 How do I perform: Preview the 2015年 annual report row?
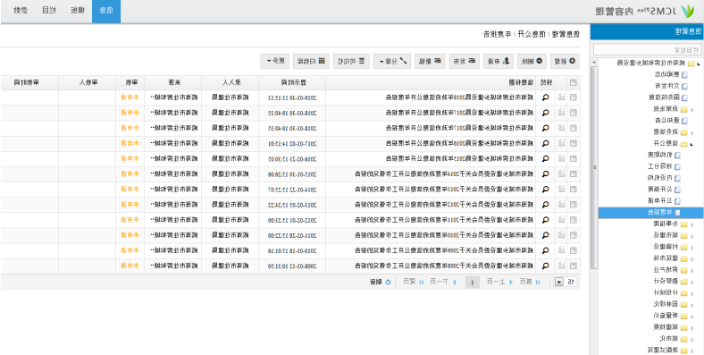pyautogui.click(x=546, y=158)
